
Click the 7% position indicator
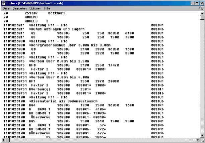(x=201, y=8)
